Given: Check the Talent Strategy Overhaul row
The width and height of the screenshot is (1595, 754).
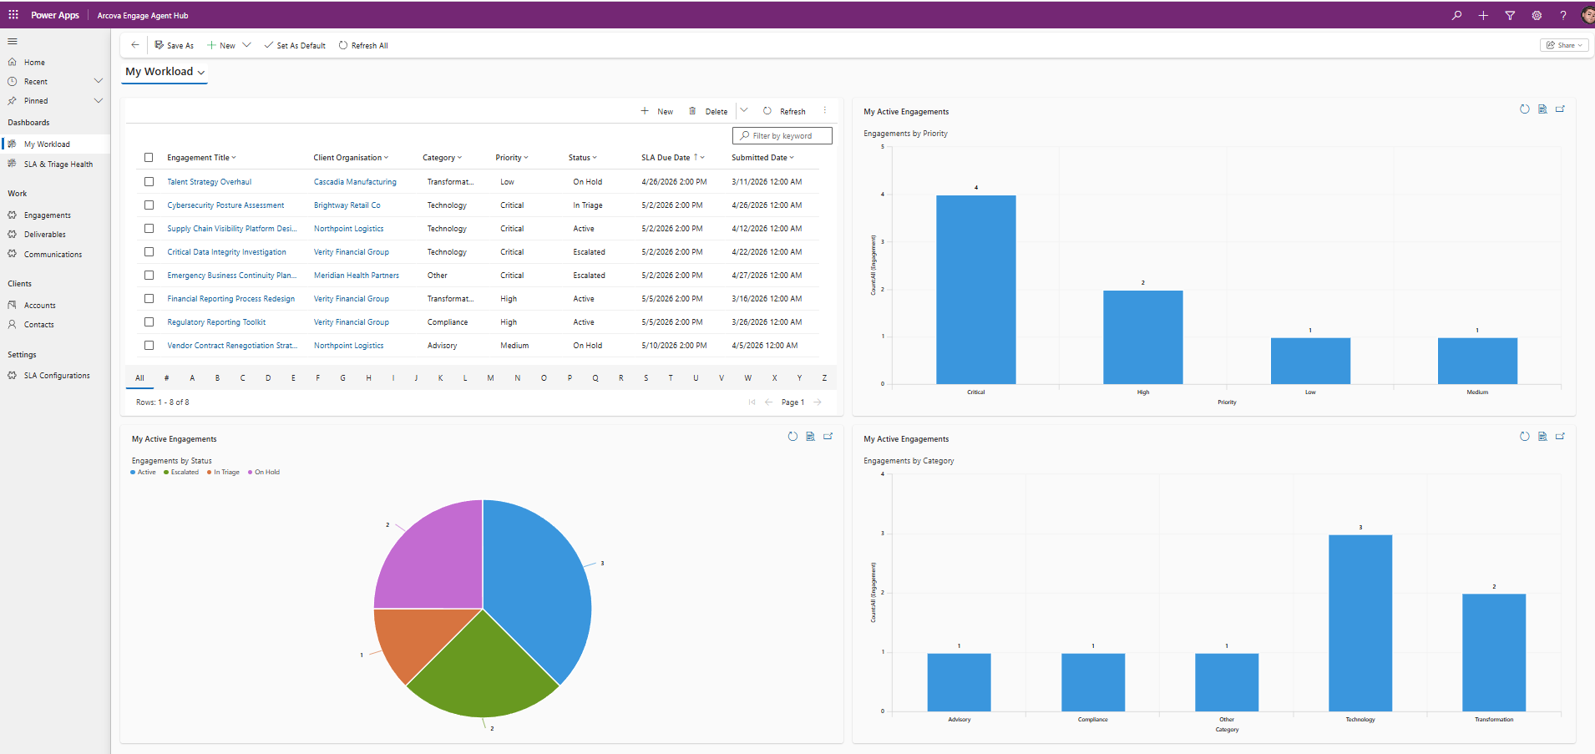Looking at the screenshot, I should pyautogui.click(x=149, y=181).
